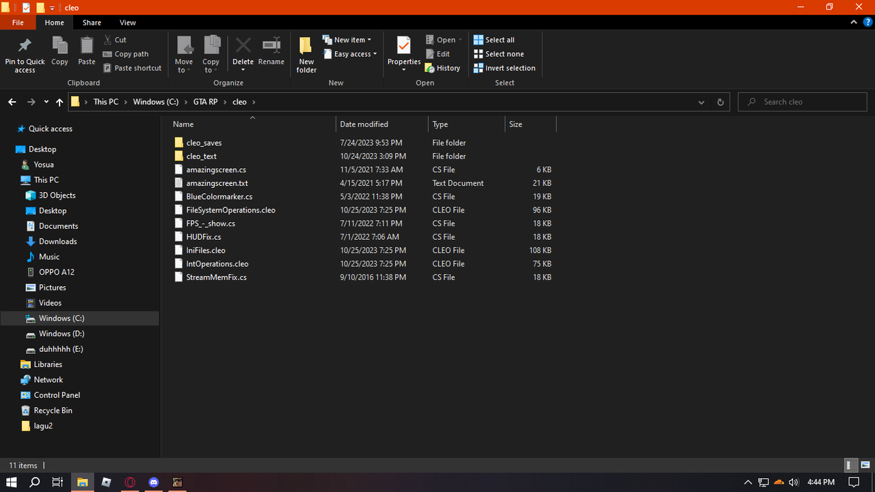This screenshot has height=492, width=875.
Task: Expand the Easy access dropdown
Action: point(375,54)
